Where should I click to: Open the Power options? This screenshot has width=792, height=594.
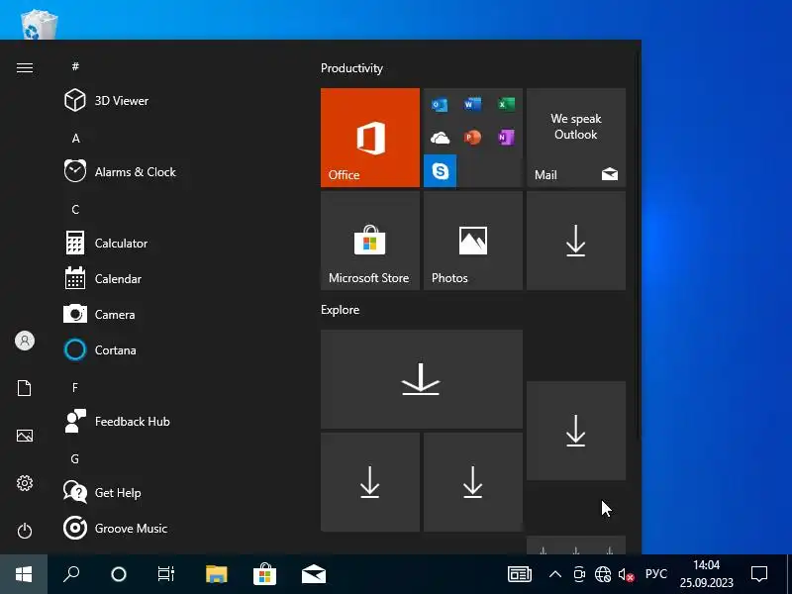tap(24, 531)
